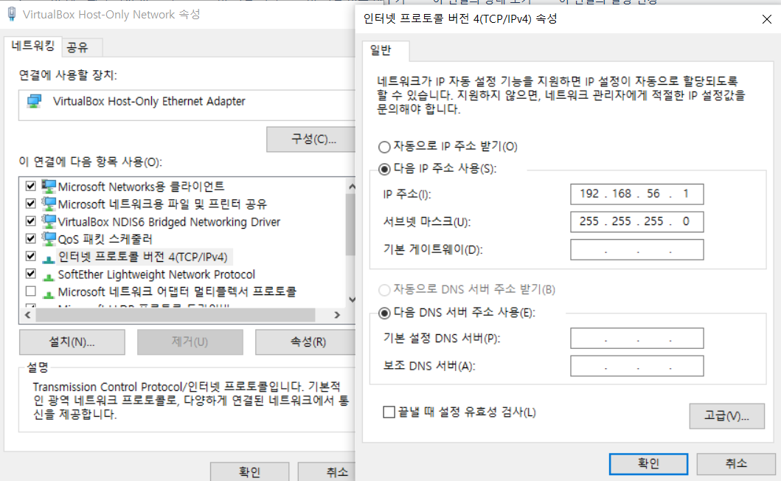The height and width of the screenshot is (481, 781).
Task: Click the SoftEther Lightweight Network Protocol icon
Action: coord(49,276)
